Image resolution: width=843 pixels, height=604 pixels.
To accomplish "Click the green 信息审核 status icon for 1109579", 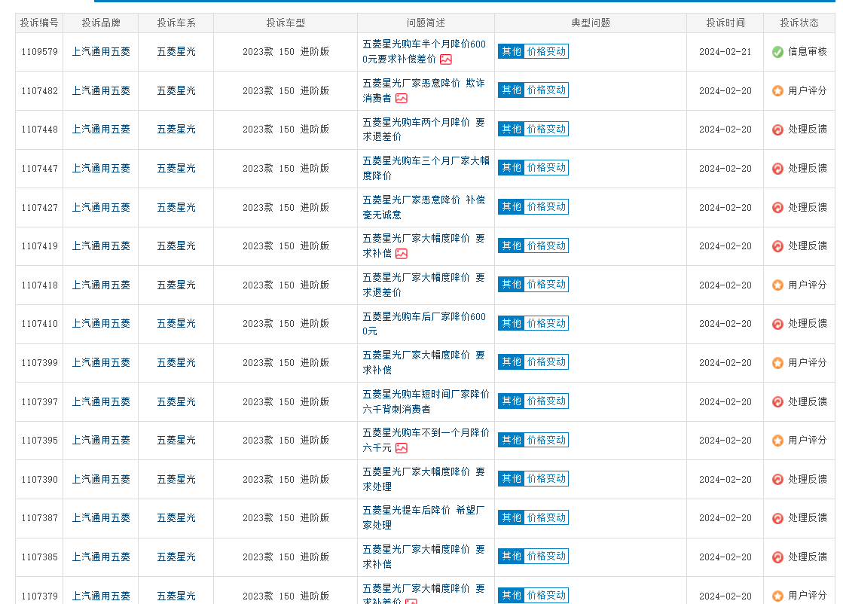I will (777, 52).
